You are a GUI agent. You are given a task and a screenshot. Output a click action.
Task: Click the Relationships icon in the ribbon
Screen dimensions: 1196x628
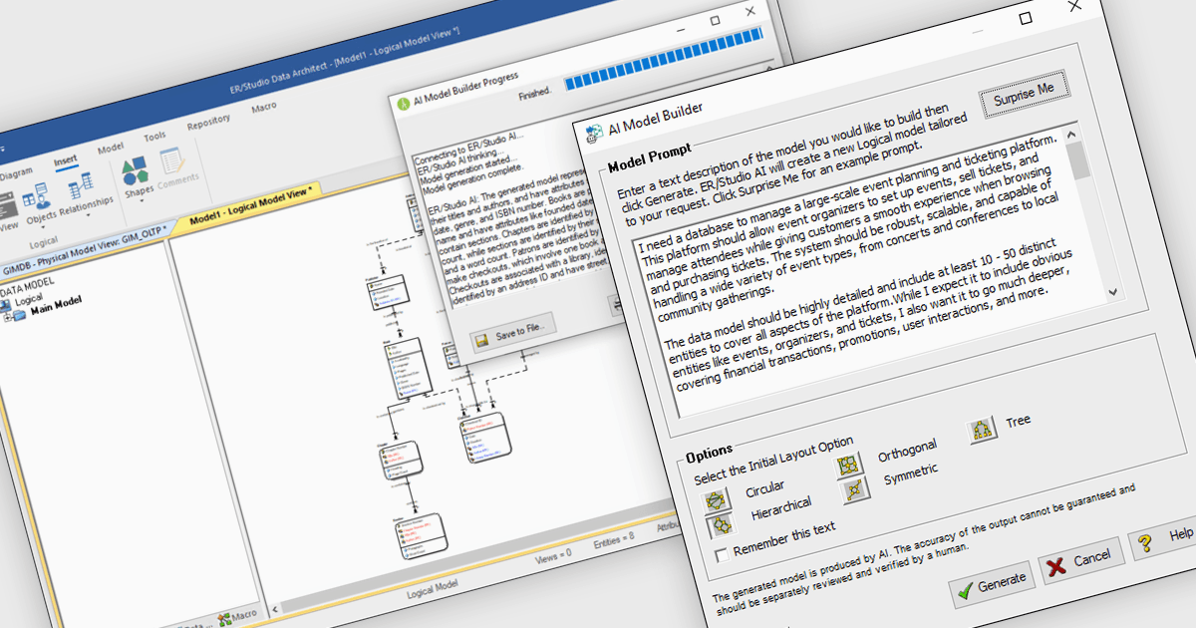[80, 186]
